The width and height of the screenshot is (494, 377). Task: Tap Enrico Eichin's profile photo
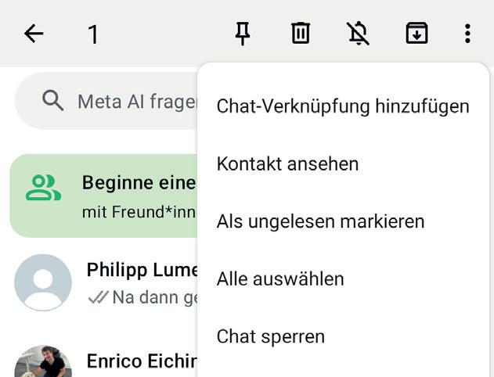[x=43, y=364]
